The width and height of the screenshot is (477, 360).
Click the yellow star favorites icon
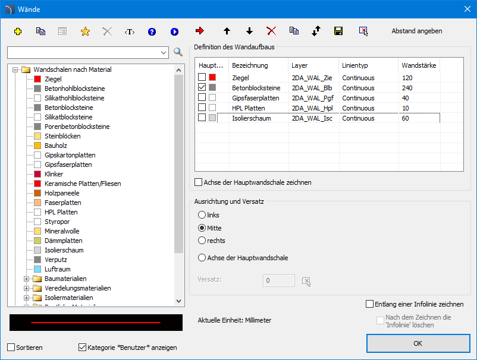coord(85,31)
